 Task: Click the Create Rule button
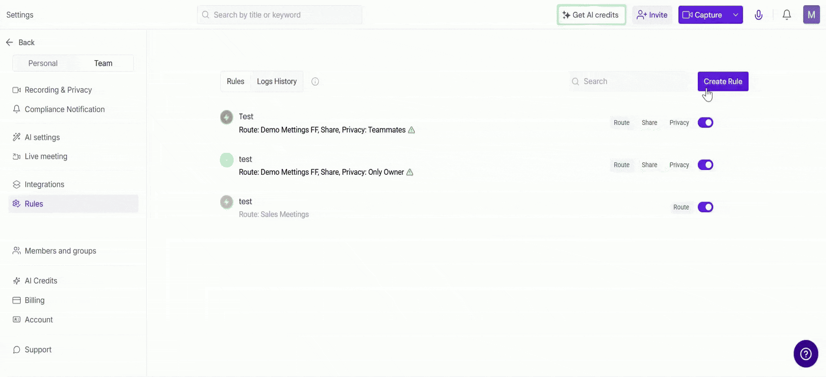pyautogui.click(x=723, y=81)
